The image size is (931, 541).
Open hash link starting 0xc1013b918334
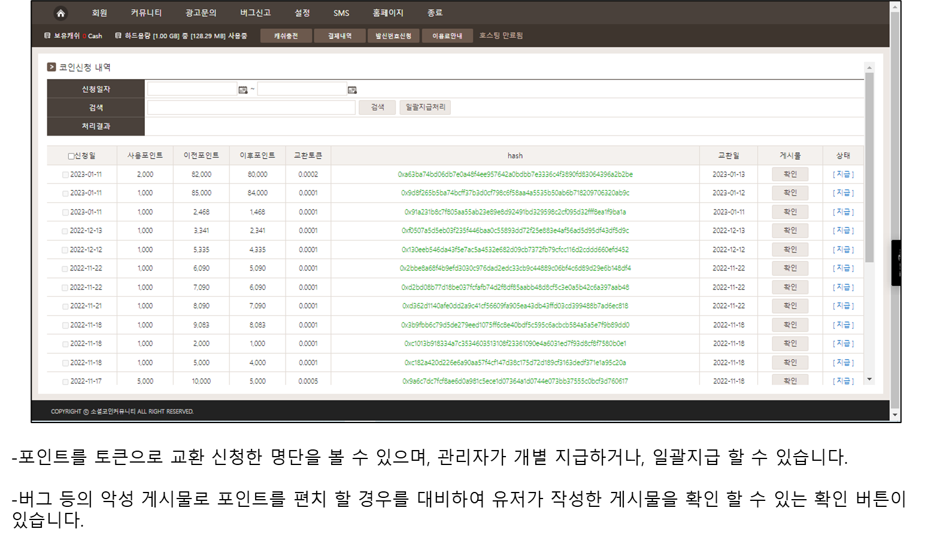(x=515, y=344)
